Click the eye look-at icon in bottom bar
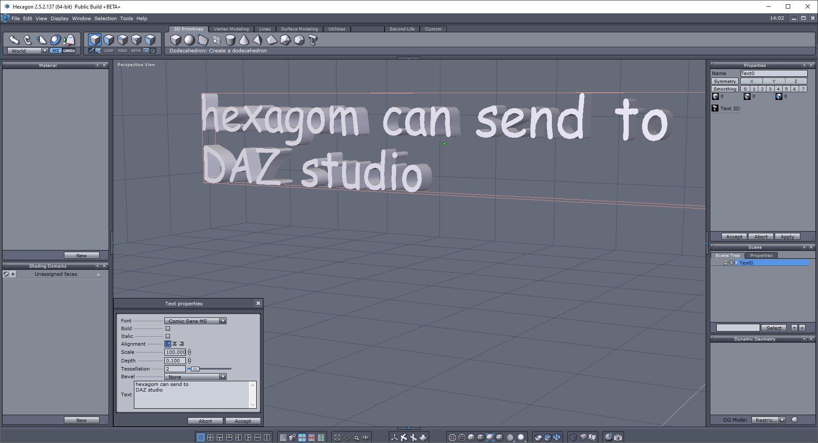This screenshot has width=818, height=443. click(x=366, y=437)
